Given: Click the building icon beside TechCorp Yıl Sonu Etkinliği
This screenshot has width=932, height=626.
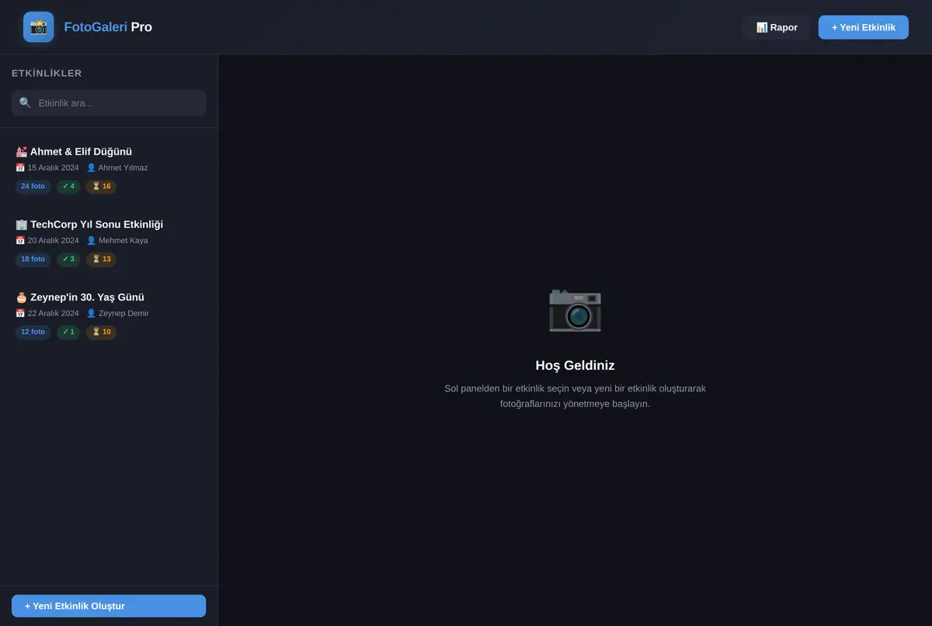Looking at the screenshot, I should [x=21, y=224].
